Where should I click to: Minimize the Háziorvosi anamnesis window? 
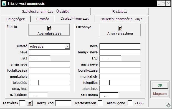pyautogui.click(x=159, y=4)
